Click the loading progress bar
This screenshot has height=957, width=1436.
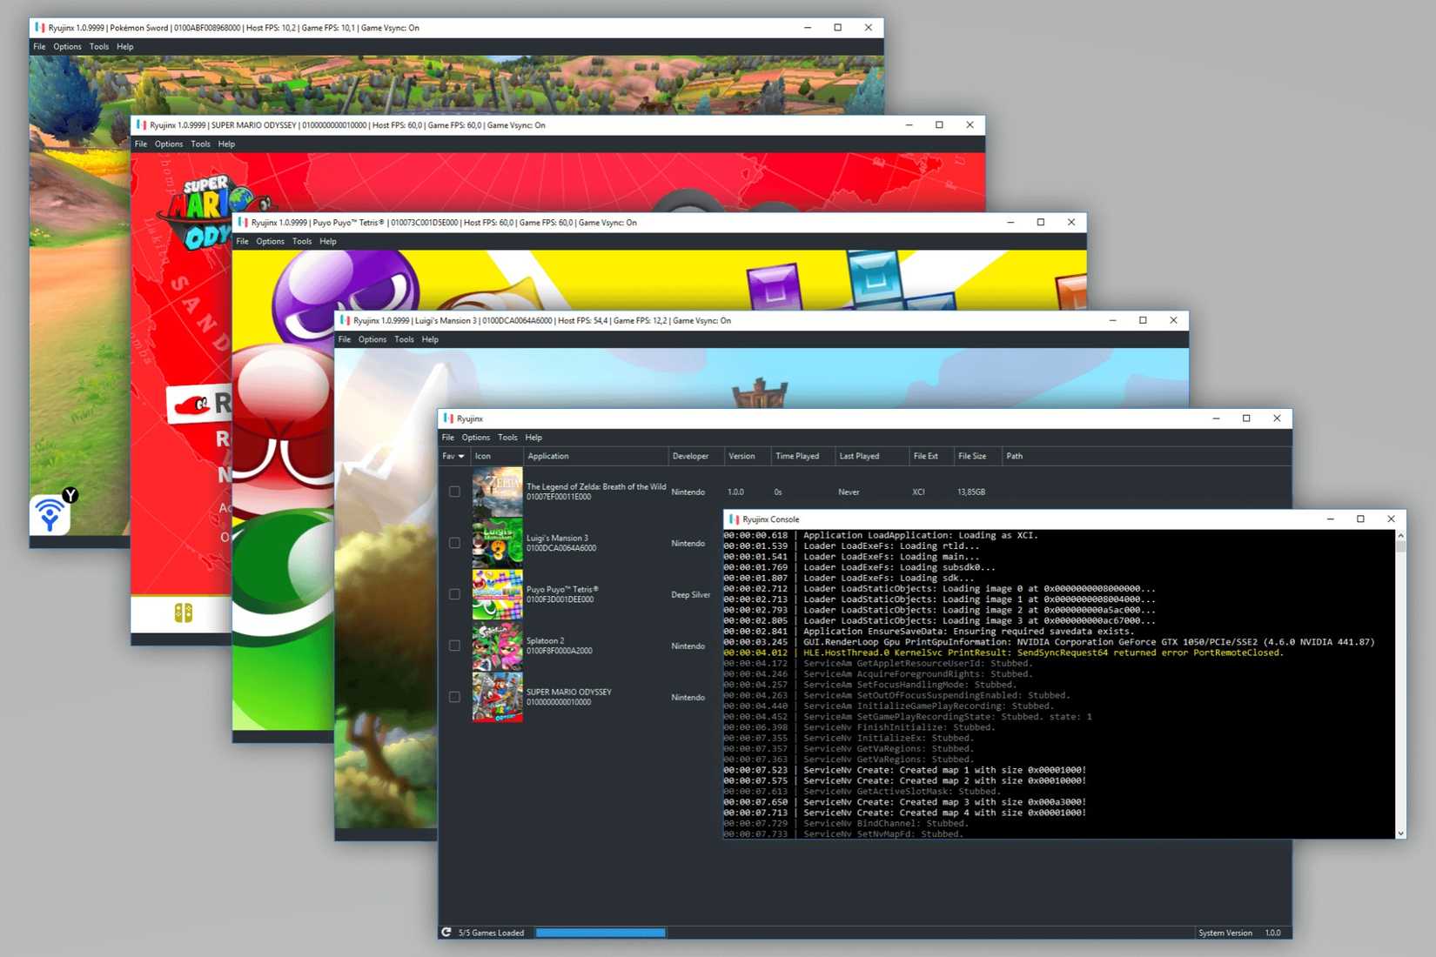pos(600,932)
